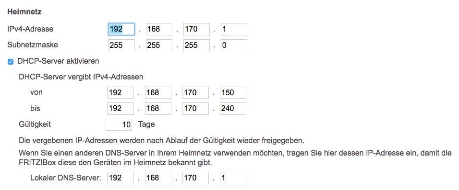This screenshot has height=190, width=459.
Task: Click the Subnetzmaske third octet field
Action: [x=197, y=45]
